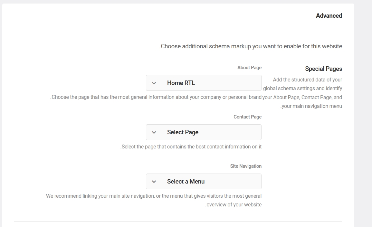Open the About Page dropdown

204,83
